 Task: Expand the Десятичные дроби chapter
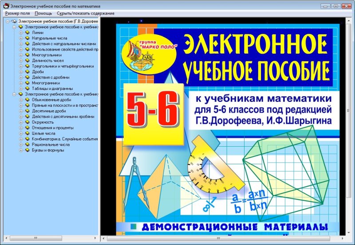(x=21, y=111)
